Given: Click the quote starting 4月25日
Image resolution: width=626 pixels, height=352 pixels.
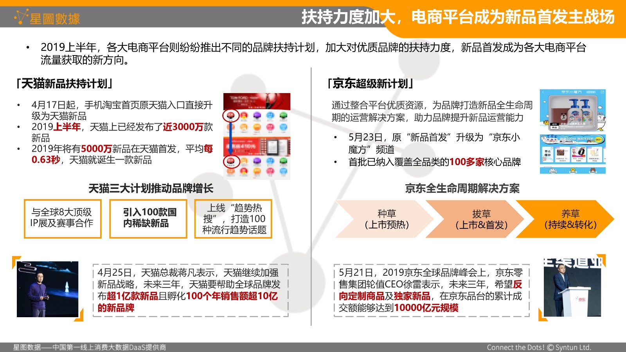Looking at the screenshot, I should pyautogui.click(x=189, y=290).
